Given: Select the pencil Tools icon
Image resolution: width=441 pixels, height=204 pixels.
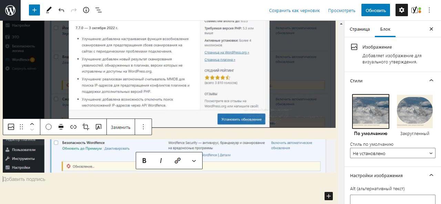Looking at the screenshot, I should (49, 10).
